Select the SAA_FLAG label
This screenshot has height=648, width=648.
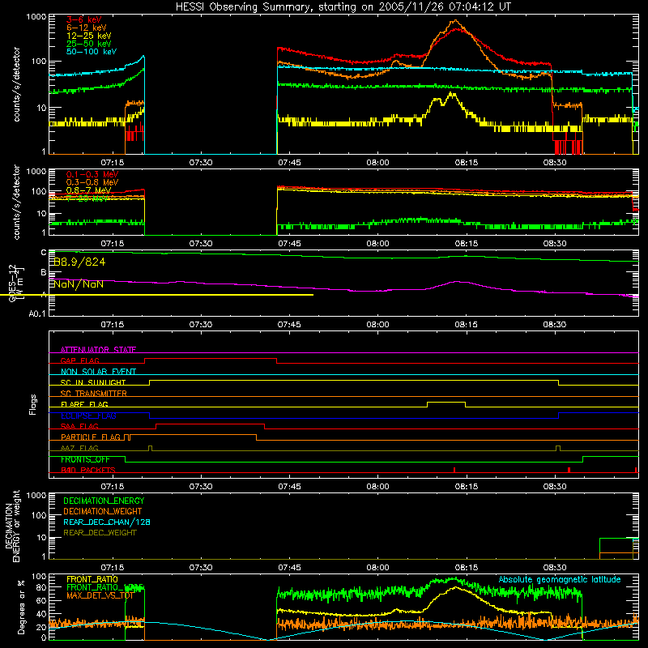tap(79, 426)
